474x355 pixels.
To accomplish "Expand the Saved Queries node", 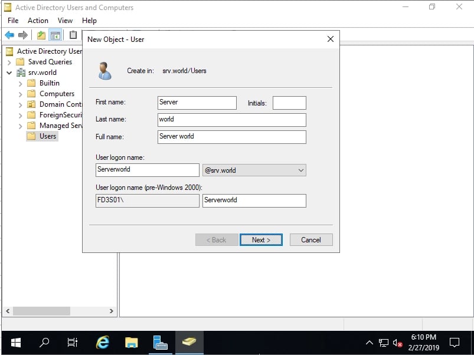I will 9,63.
